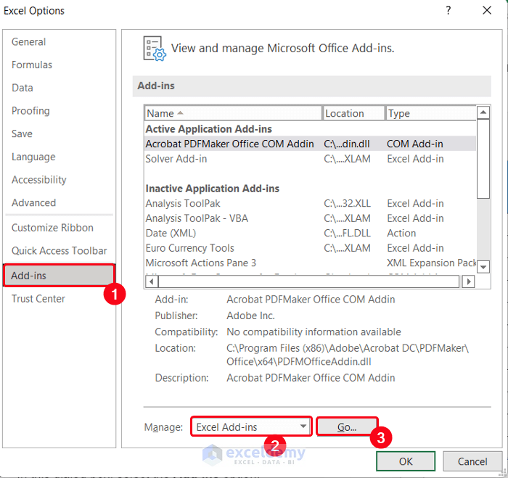Select the Solver Add-in row

coord(310,159)
